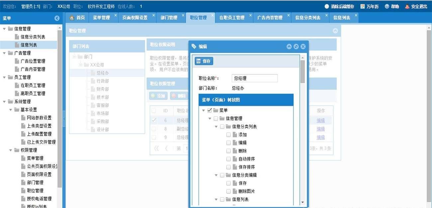Image resolution: width=432 pixels, height=208 pixels.
Task: Close the 菜单管理 tab with its X
Action: 116,15
